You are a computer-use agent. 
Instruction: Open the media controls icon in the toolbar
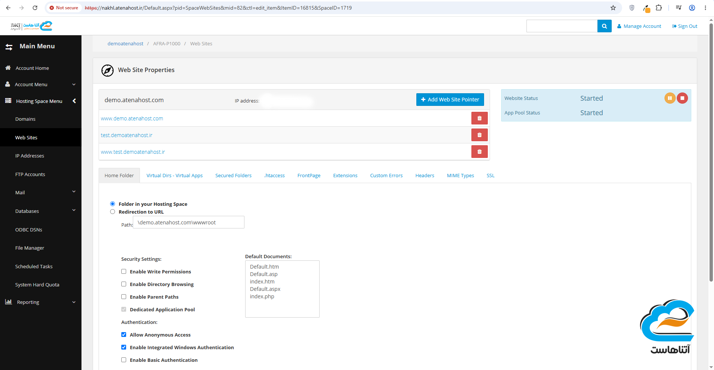click(x=679, y=8)
